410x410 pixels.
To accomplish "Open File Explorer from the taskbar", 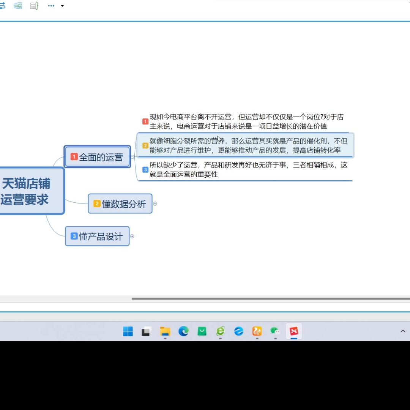I will point(165,331).
